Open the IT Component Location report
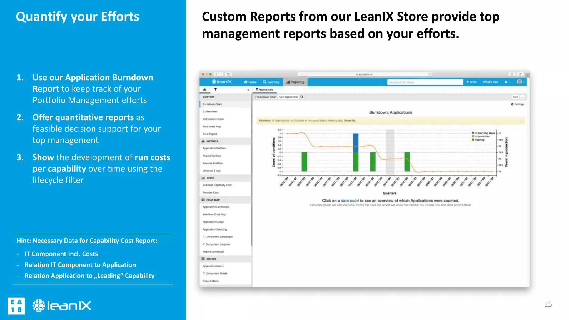Image resolution: width=569 pixels, height=320 pixels. [x=216, y=244]
